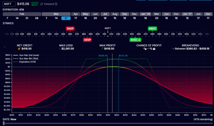Select the Jan '27 month header
214x126 pixels.
tap(187, 14)
